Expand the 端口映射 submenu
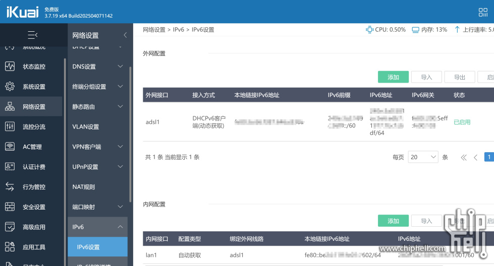 (121, 207)
